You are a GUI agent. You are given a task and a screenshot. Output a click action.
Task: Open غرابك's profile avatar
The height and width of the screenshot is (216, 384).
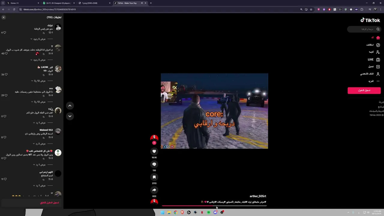pyautogui.click(x=58, y=27)
